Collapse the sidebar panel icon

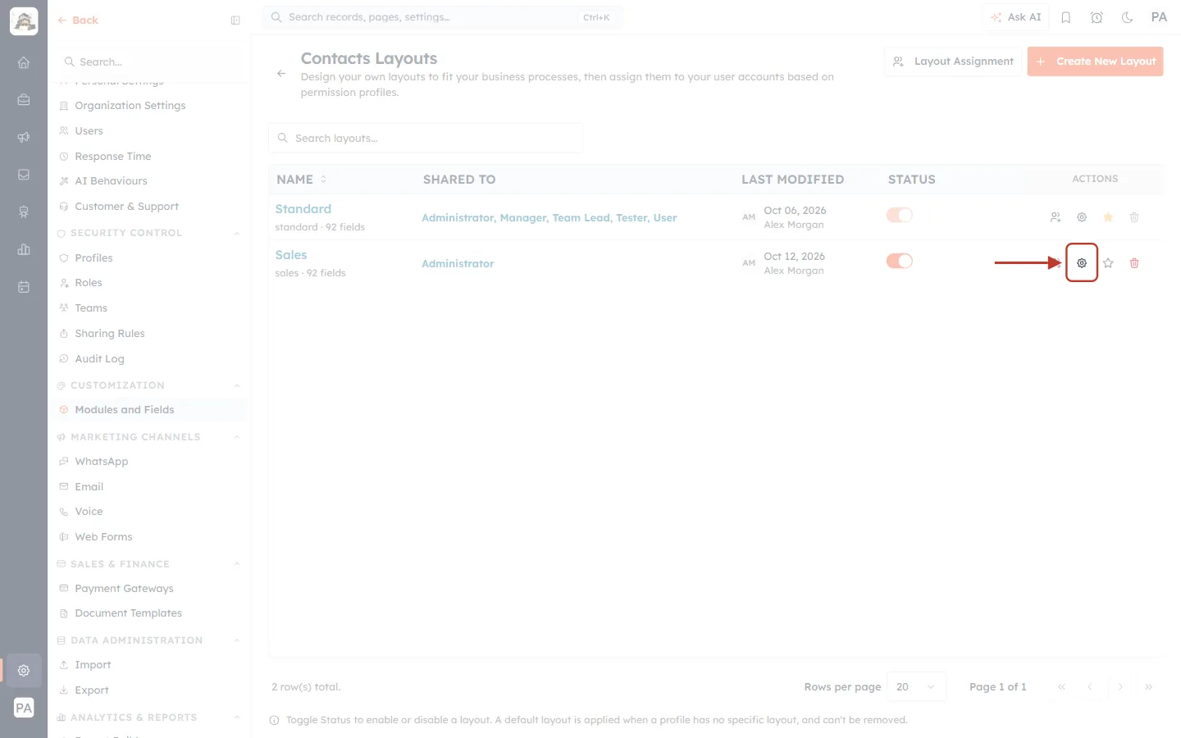(235, 20)
